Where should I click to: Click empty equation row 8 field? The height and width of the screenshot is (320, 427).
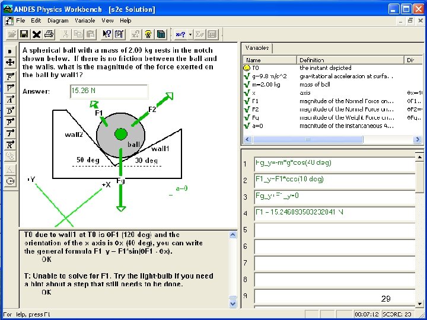coord(334,280)
